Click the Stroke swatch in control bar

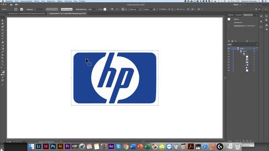coord(21,9)
